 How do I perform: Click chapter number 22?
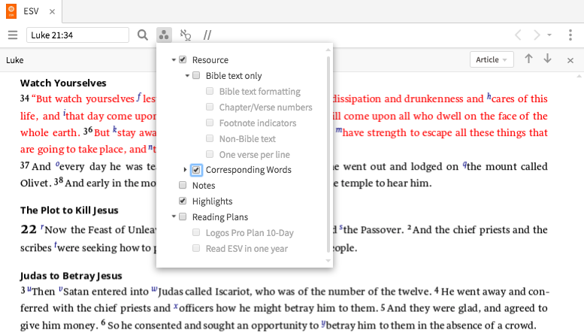[29, 229]
